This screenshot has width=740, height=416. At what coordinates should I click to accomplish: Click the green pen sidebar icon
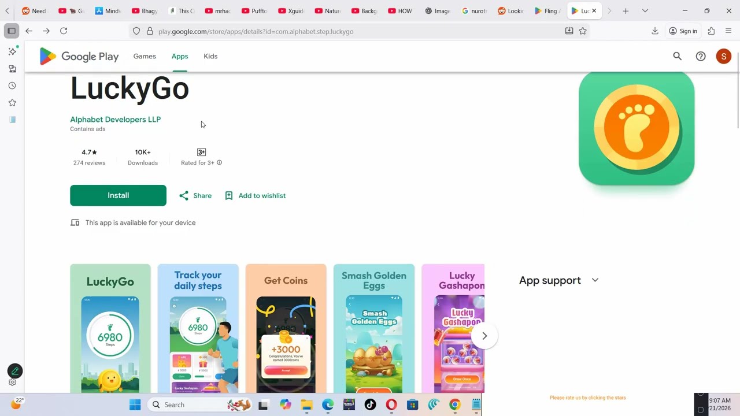[15, 371]
